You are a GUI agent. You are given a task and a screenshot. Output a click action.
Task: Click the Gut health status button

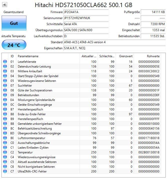(x=14, y=23)
